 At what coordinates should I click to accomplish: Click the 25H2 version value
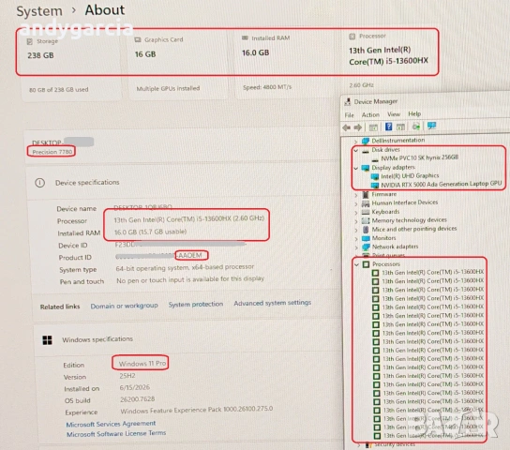click(x=127, y=376)
